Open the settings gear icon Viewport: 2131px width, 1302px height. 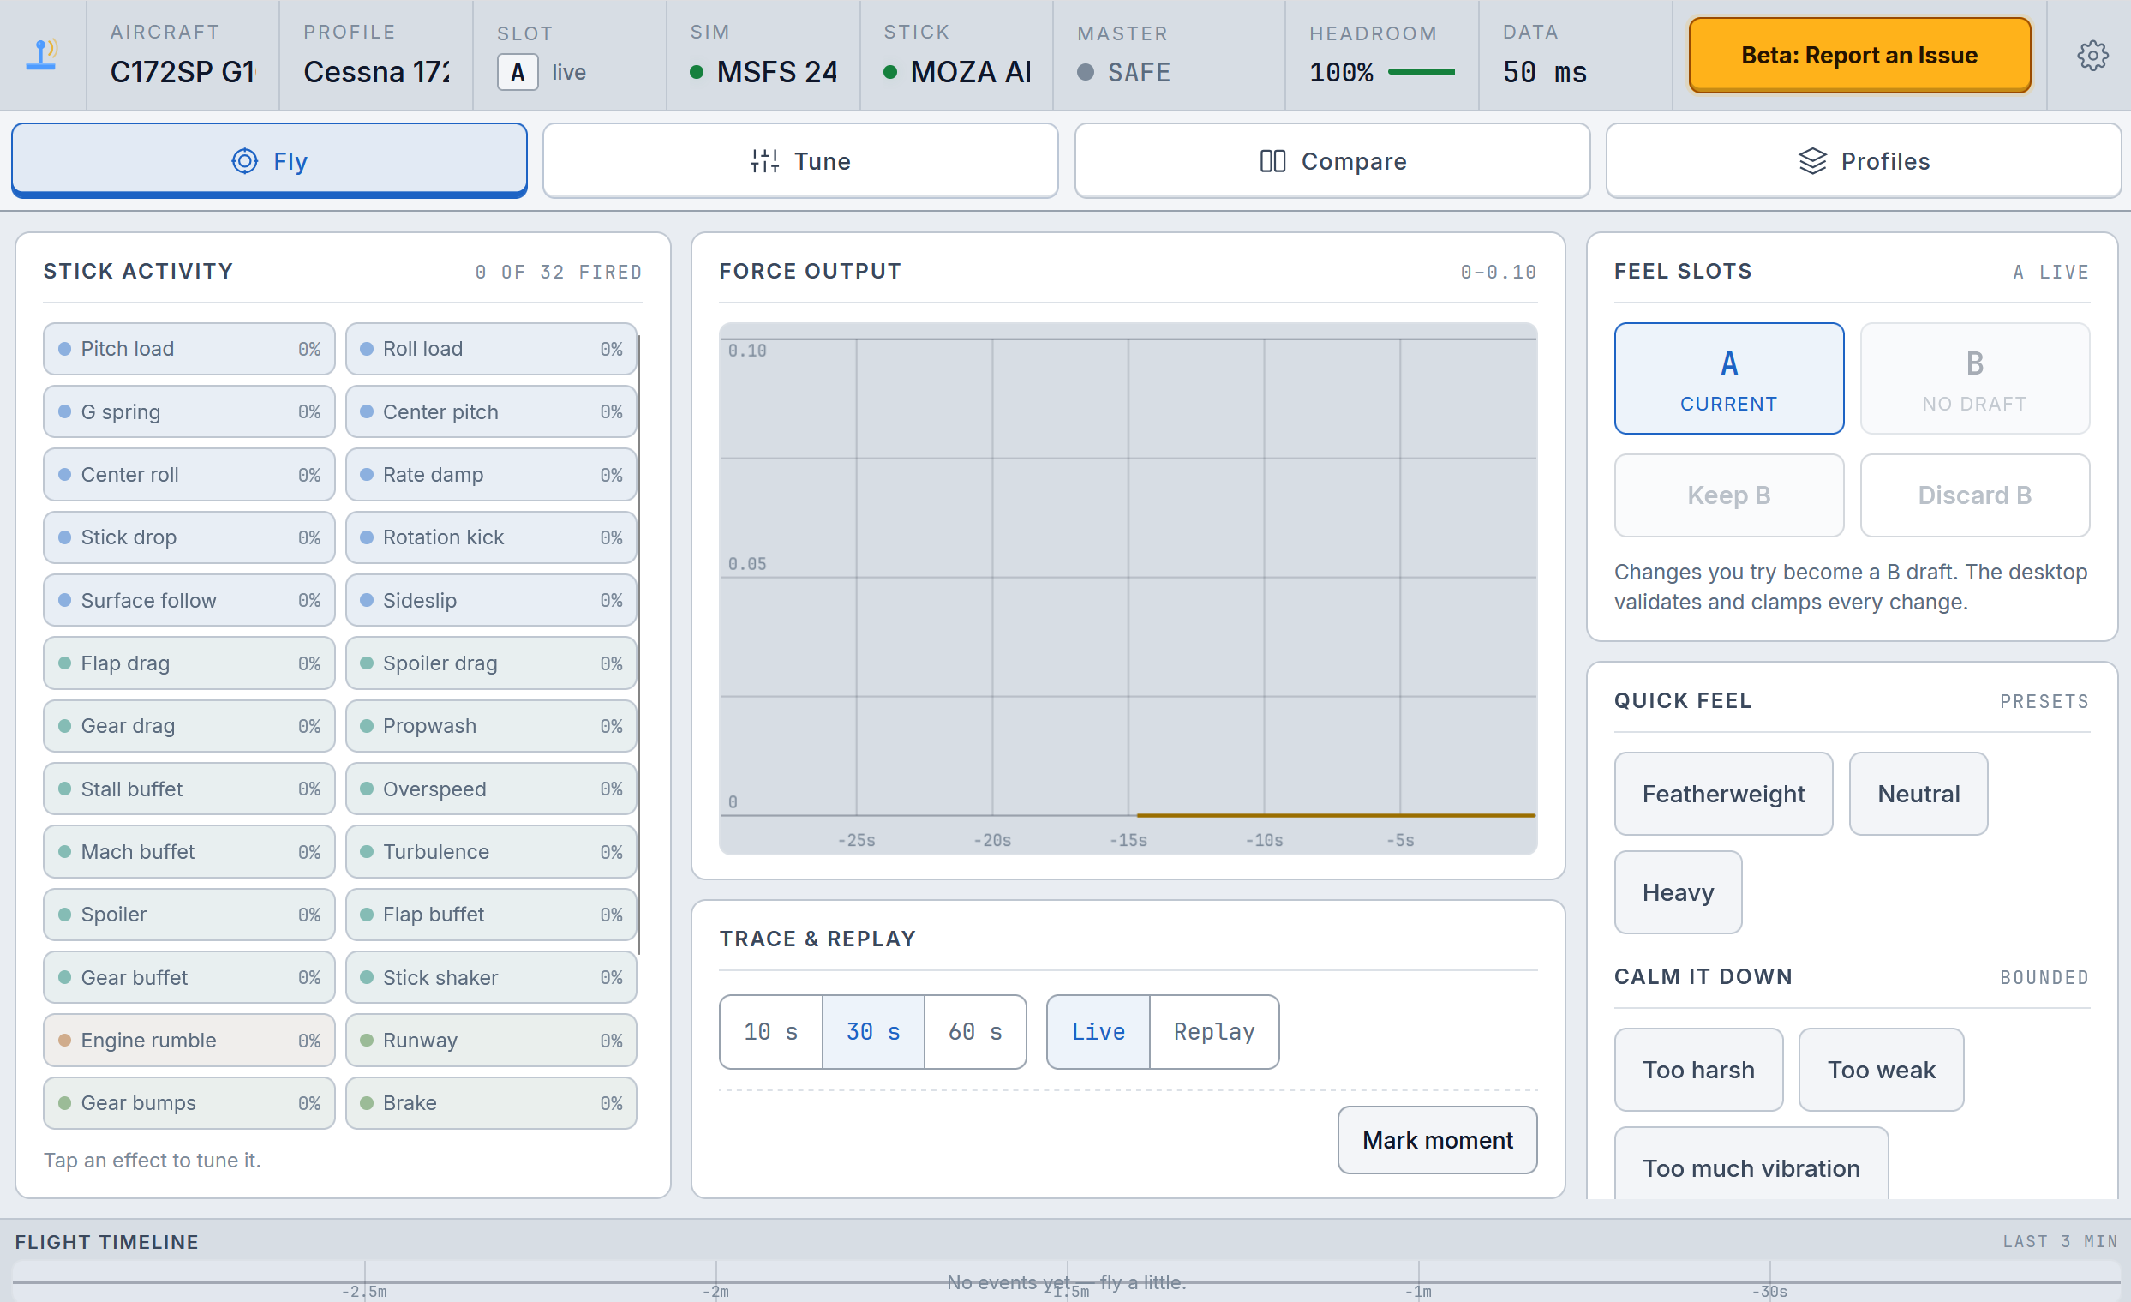click(x=2092, y=56)
